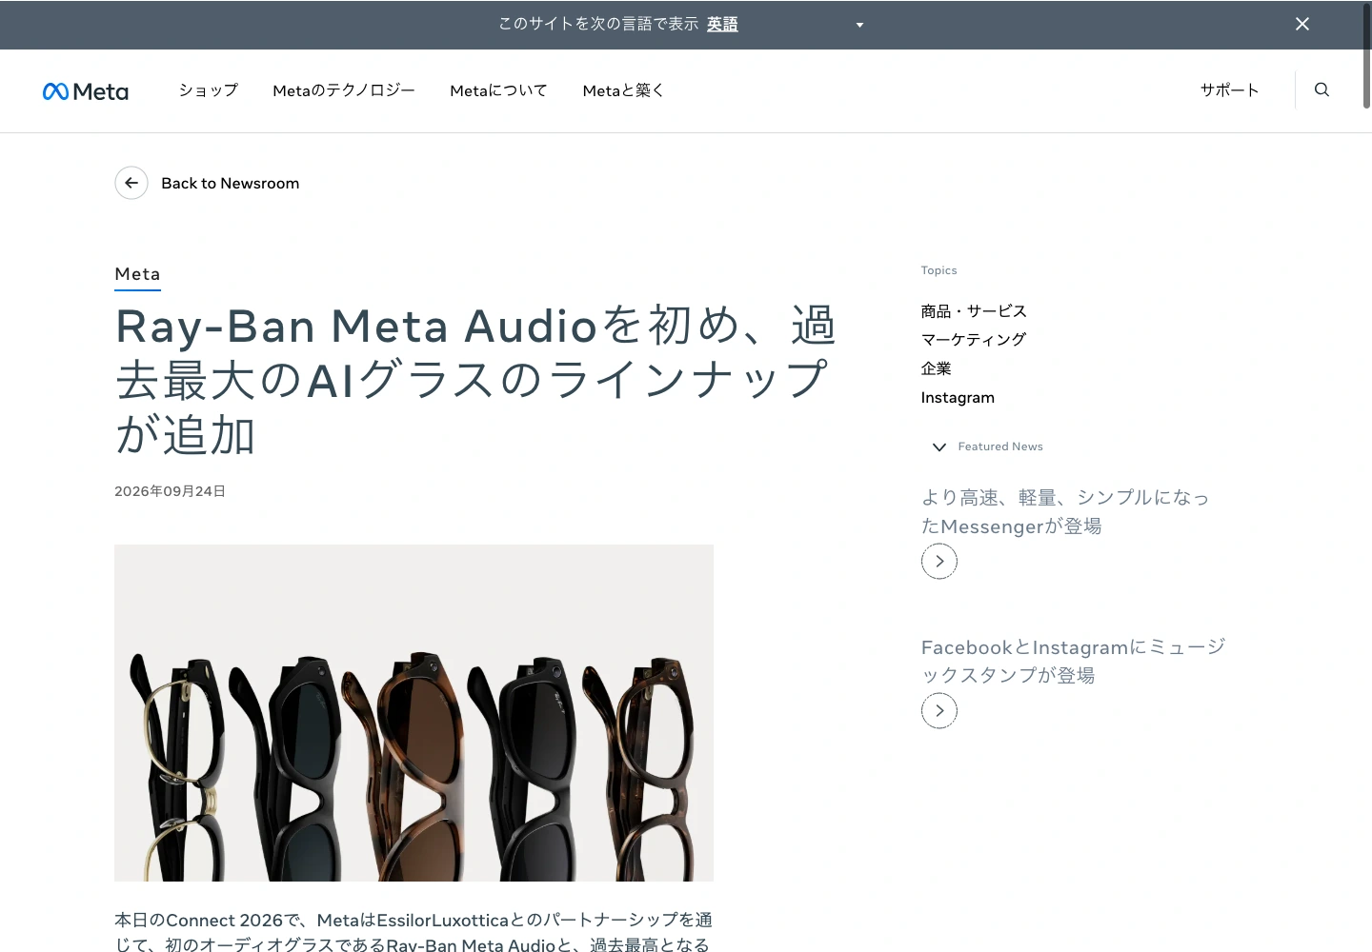Dismiss the translation banner with the X
This screenshot has width=1372, height=952.
click(x=1302, y=24)
